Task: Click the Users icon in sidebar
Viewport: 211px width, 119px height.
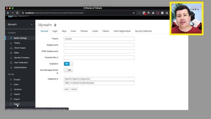Action: pyautogui.click(x=11, y=85)
